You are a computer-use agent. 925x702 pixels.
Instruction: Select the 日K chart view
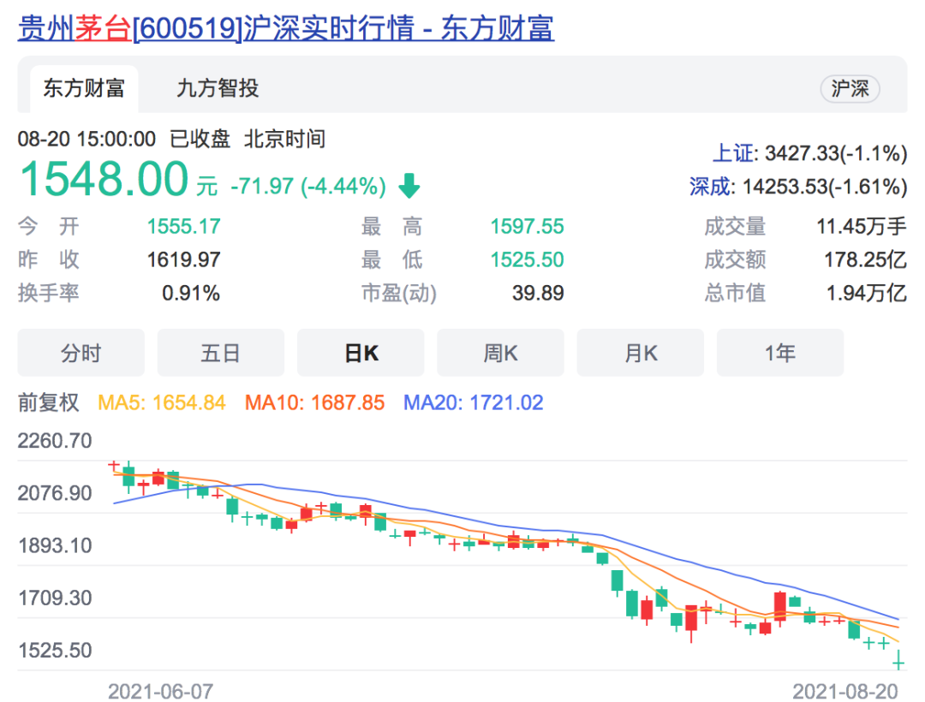tap(361, 353)
